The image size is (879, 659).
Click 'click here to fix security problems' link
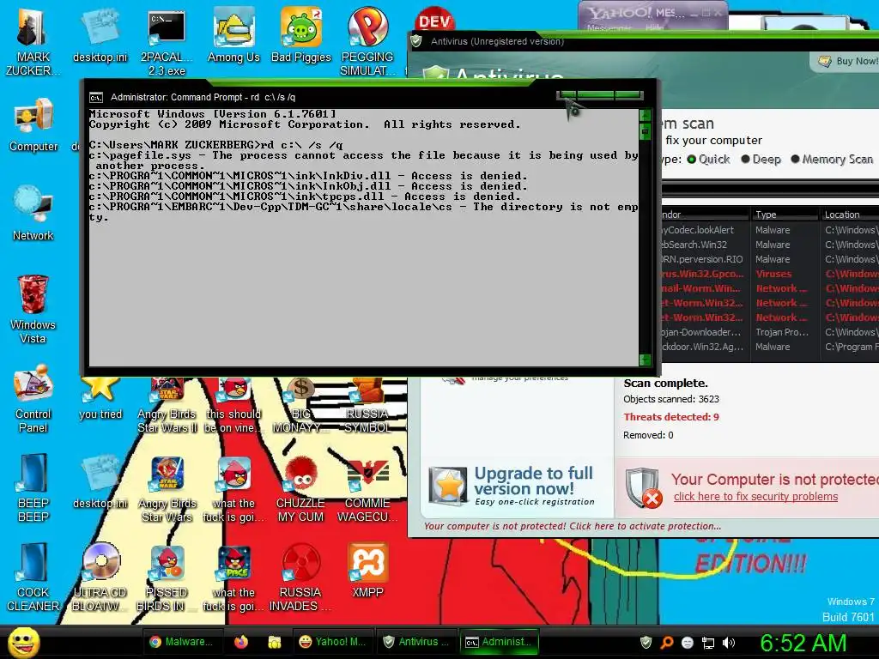[755, 497]
